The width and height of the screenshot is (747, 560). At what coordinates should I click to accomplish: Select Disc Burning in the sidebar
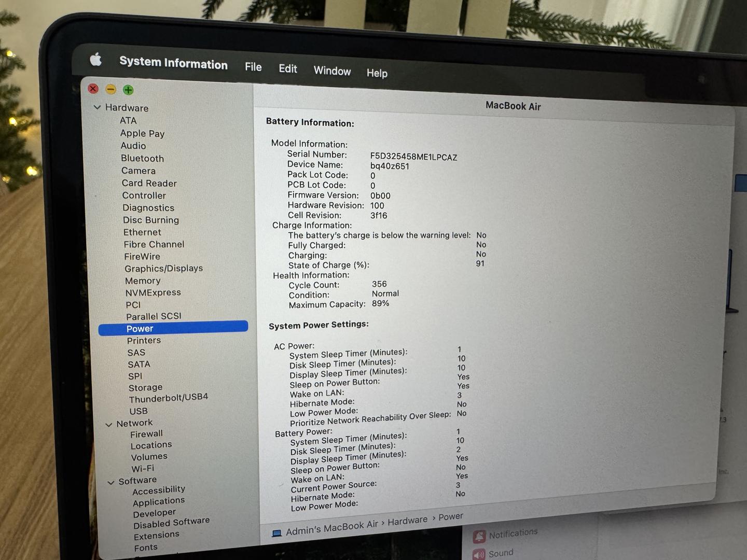[x=151, y=220]
